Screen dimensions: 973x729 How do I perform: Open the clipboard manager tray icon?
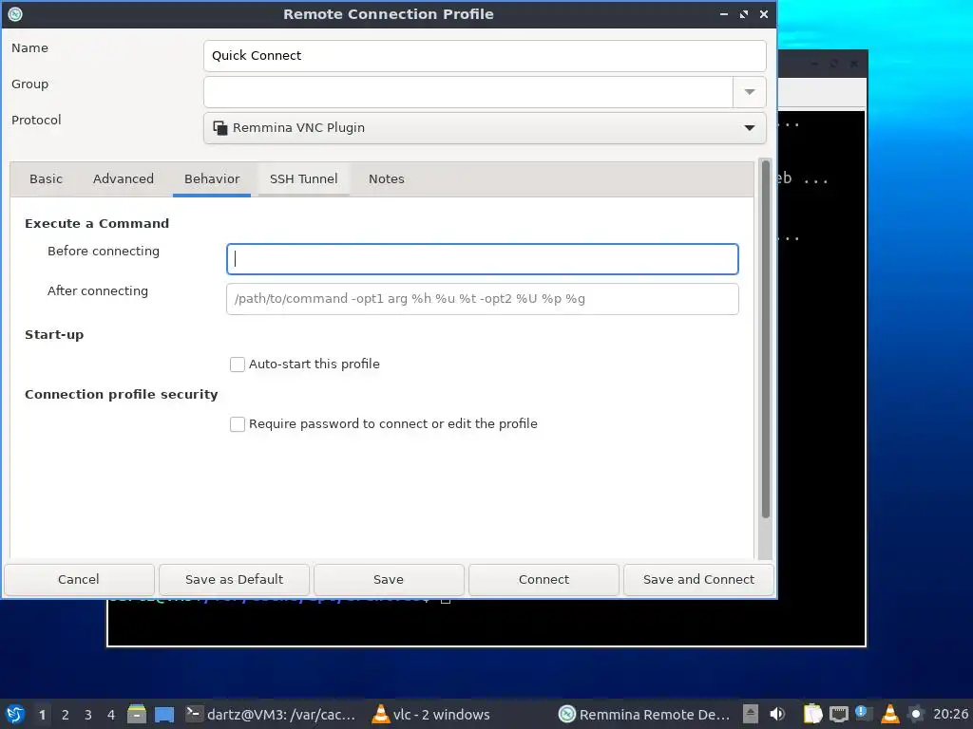[812, 714]
